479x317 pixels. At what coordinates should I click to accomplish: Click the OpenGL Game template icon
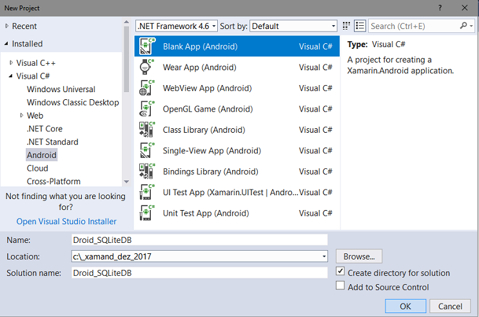click(x=147, y=109)
